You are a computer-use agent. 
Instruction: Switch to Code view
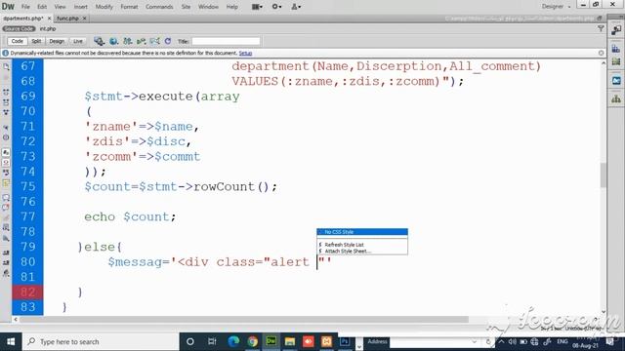[x=18, y=41]
